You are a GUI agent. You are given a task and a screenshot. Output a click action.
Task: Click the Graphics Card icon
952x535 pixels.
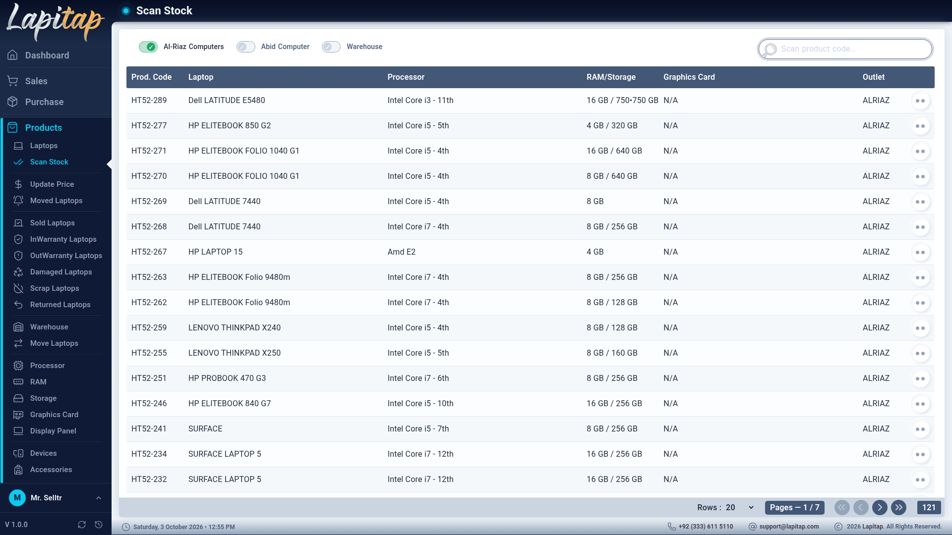pyautogui.click(x=18, y=415)
